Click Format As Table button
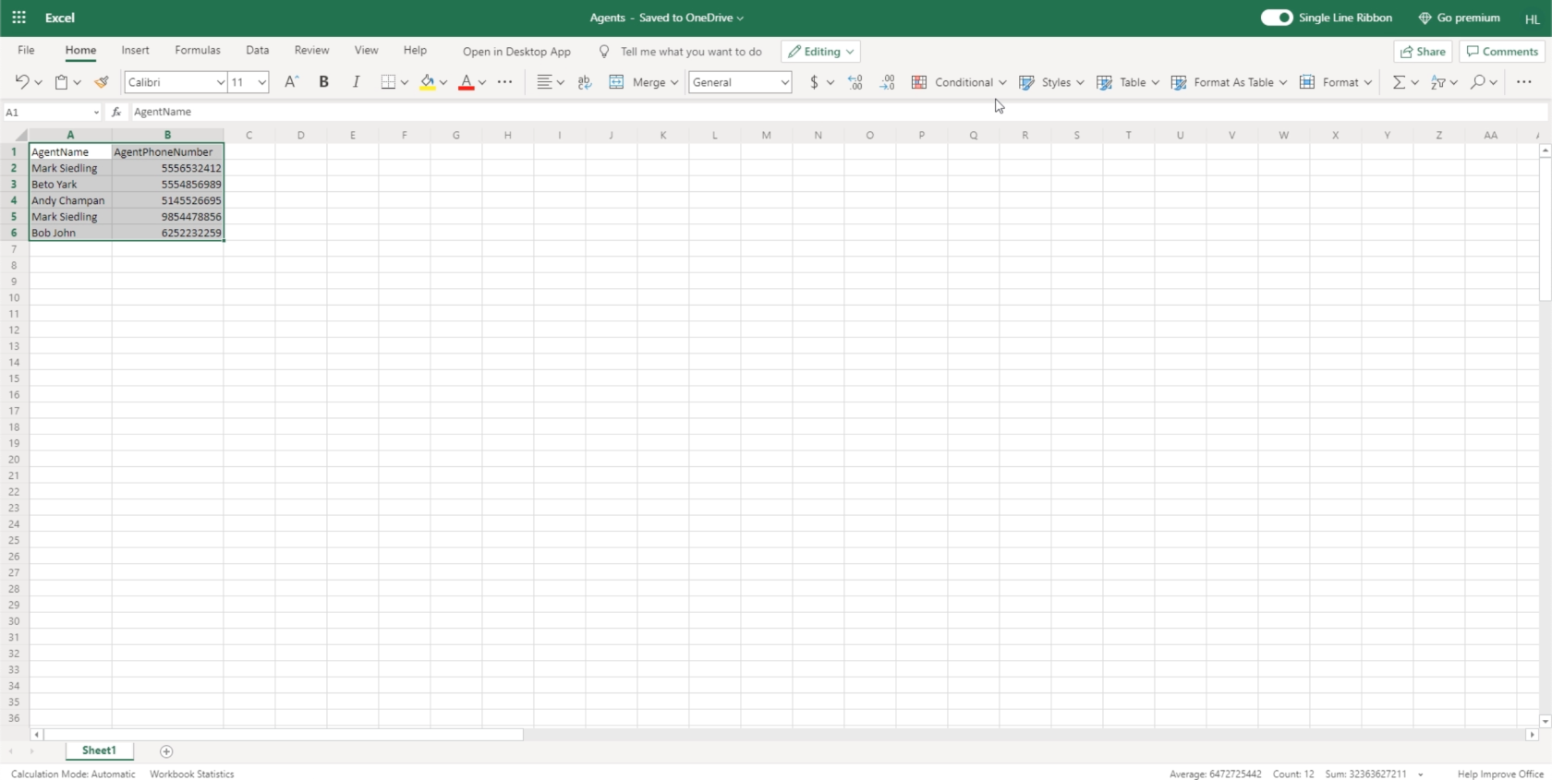Image resolution: width=1552 pixels, height=780 pixels. [1229, 82]
